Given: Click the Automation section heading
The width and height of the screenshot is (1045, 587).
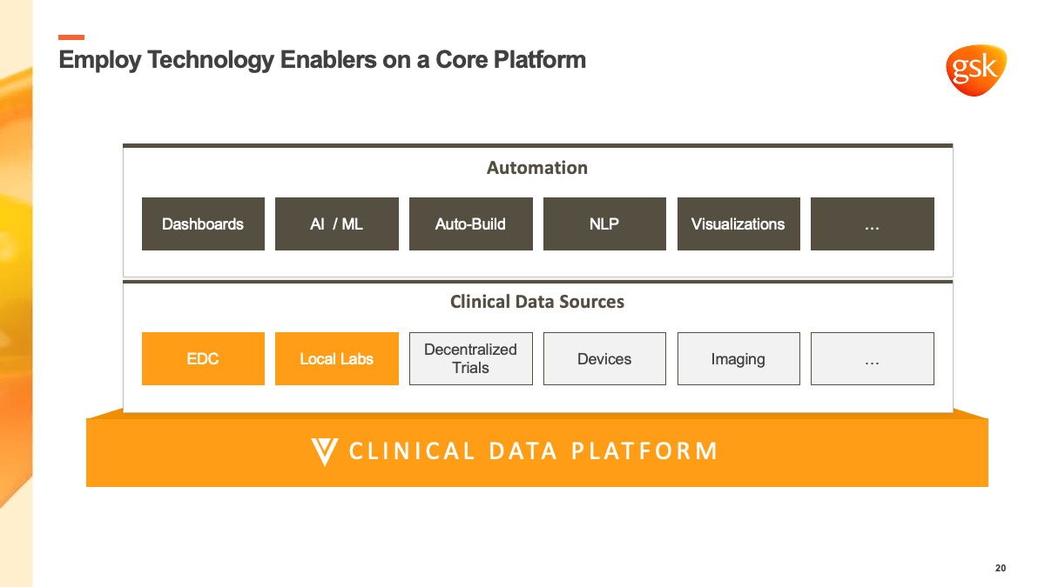Looking at the screenshot, I should [x=537, y=168].
